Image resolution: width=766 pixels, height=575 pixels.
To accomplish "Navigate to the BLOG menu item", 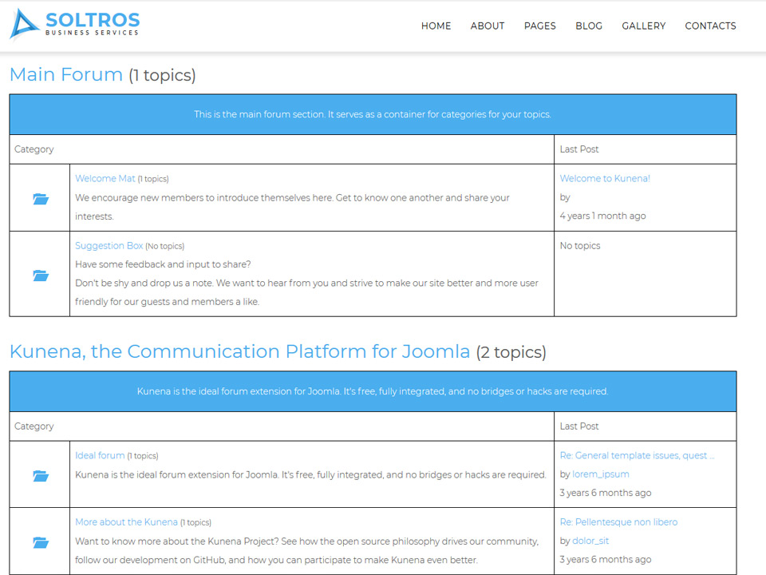I will coord(589,26).
